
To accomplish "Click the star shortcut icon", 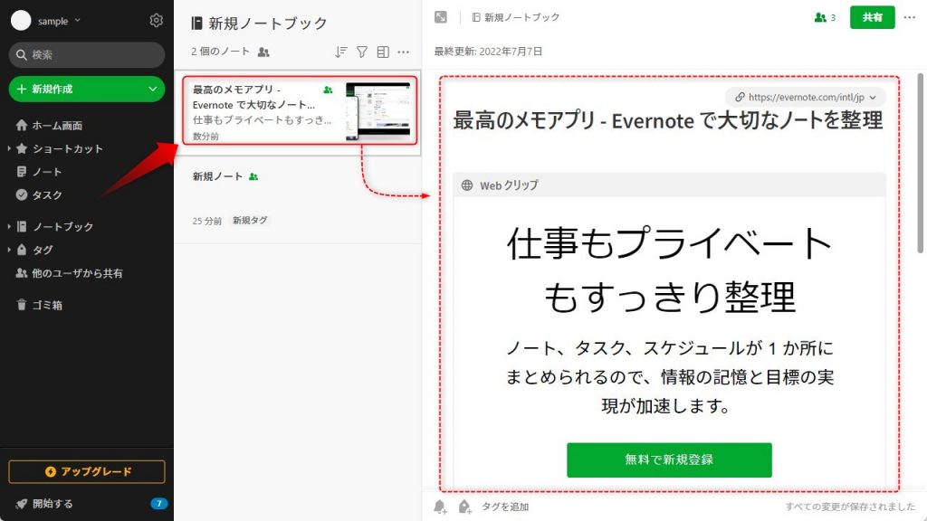I will pyautogui.click(x=22, y=149).
